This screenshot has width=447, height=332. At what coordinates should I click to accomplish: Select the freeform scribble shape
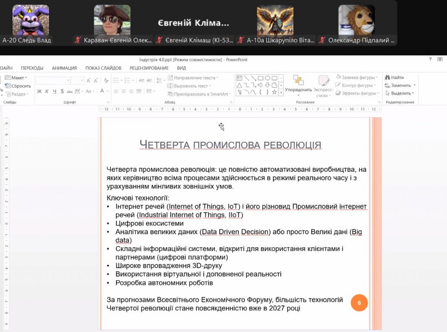240,92
